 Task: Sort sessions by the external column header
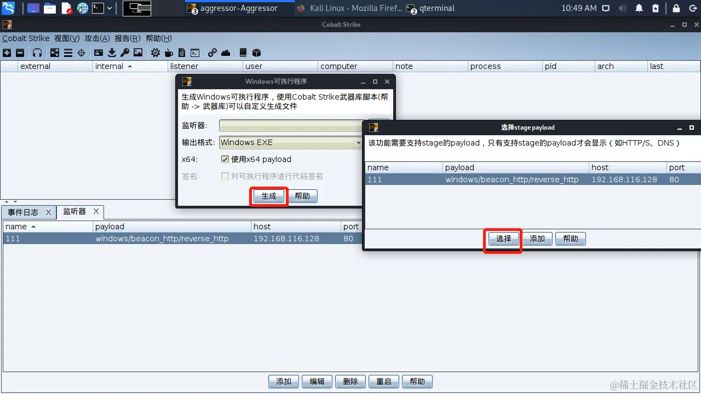point(55,66)
